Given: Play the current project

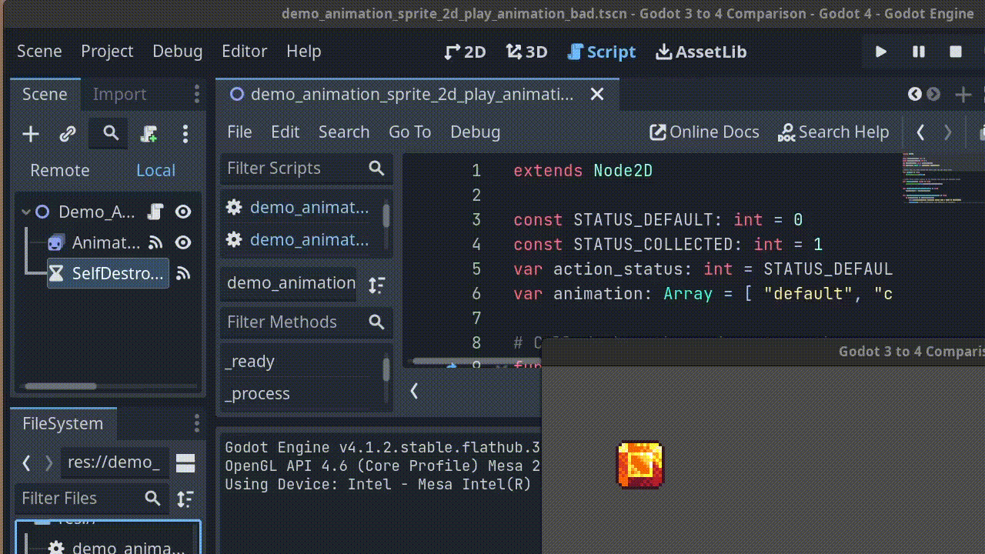Looking at the screenshot, I should [880, 52].
